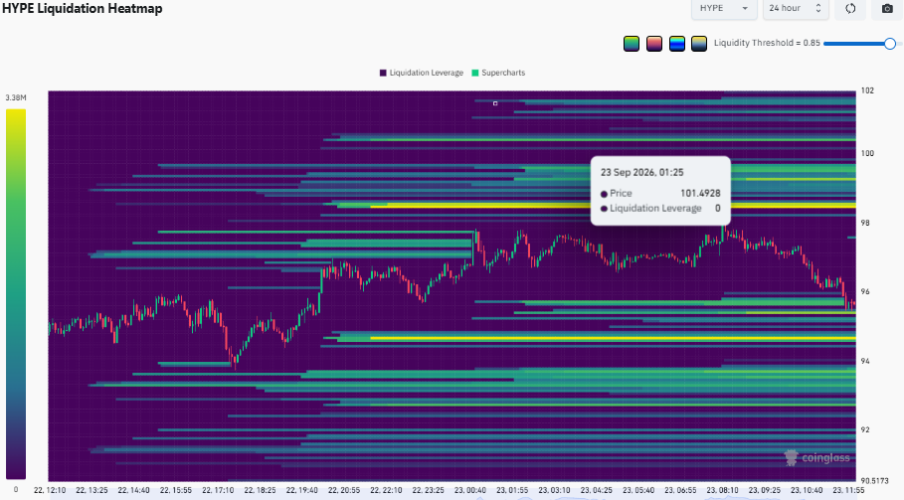Click the 22, 19:40 time axis label
The height and width of the screenshot is (500, 904).
[x=302, y=490]
